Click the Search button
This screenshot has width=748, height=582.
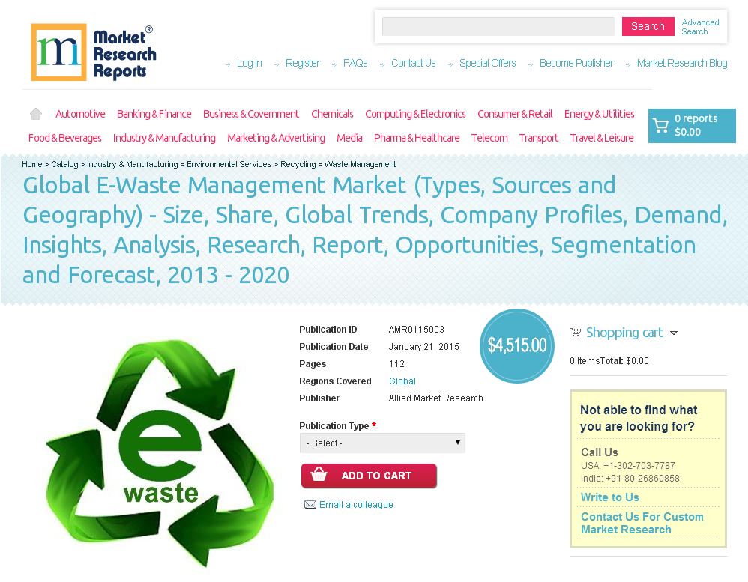[x=648, y=25]
